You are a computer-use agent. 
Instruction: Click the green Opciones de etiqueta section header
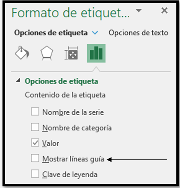[61, 81]
